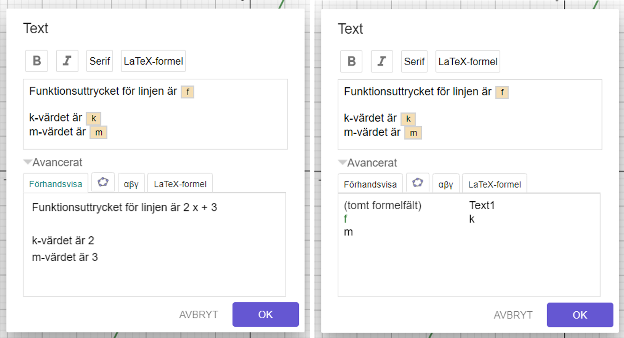624x338 pixels.
Task: Toggle bold in the left Text dialog
Action: tap(37, 61)
